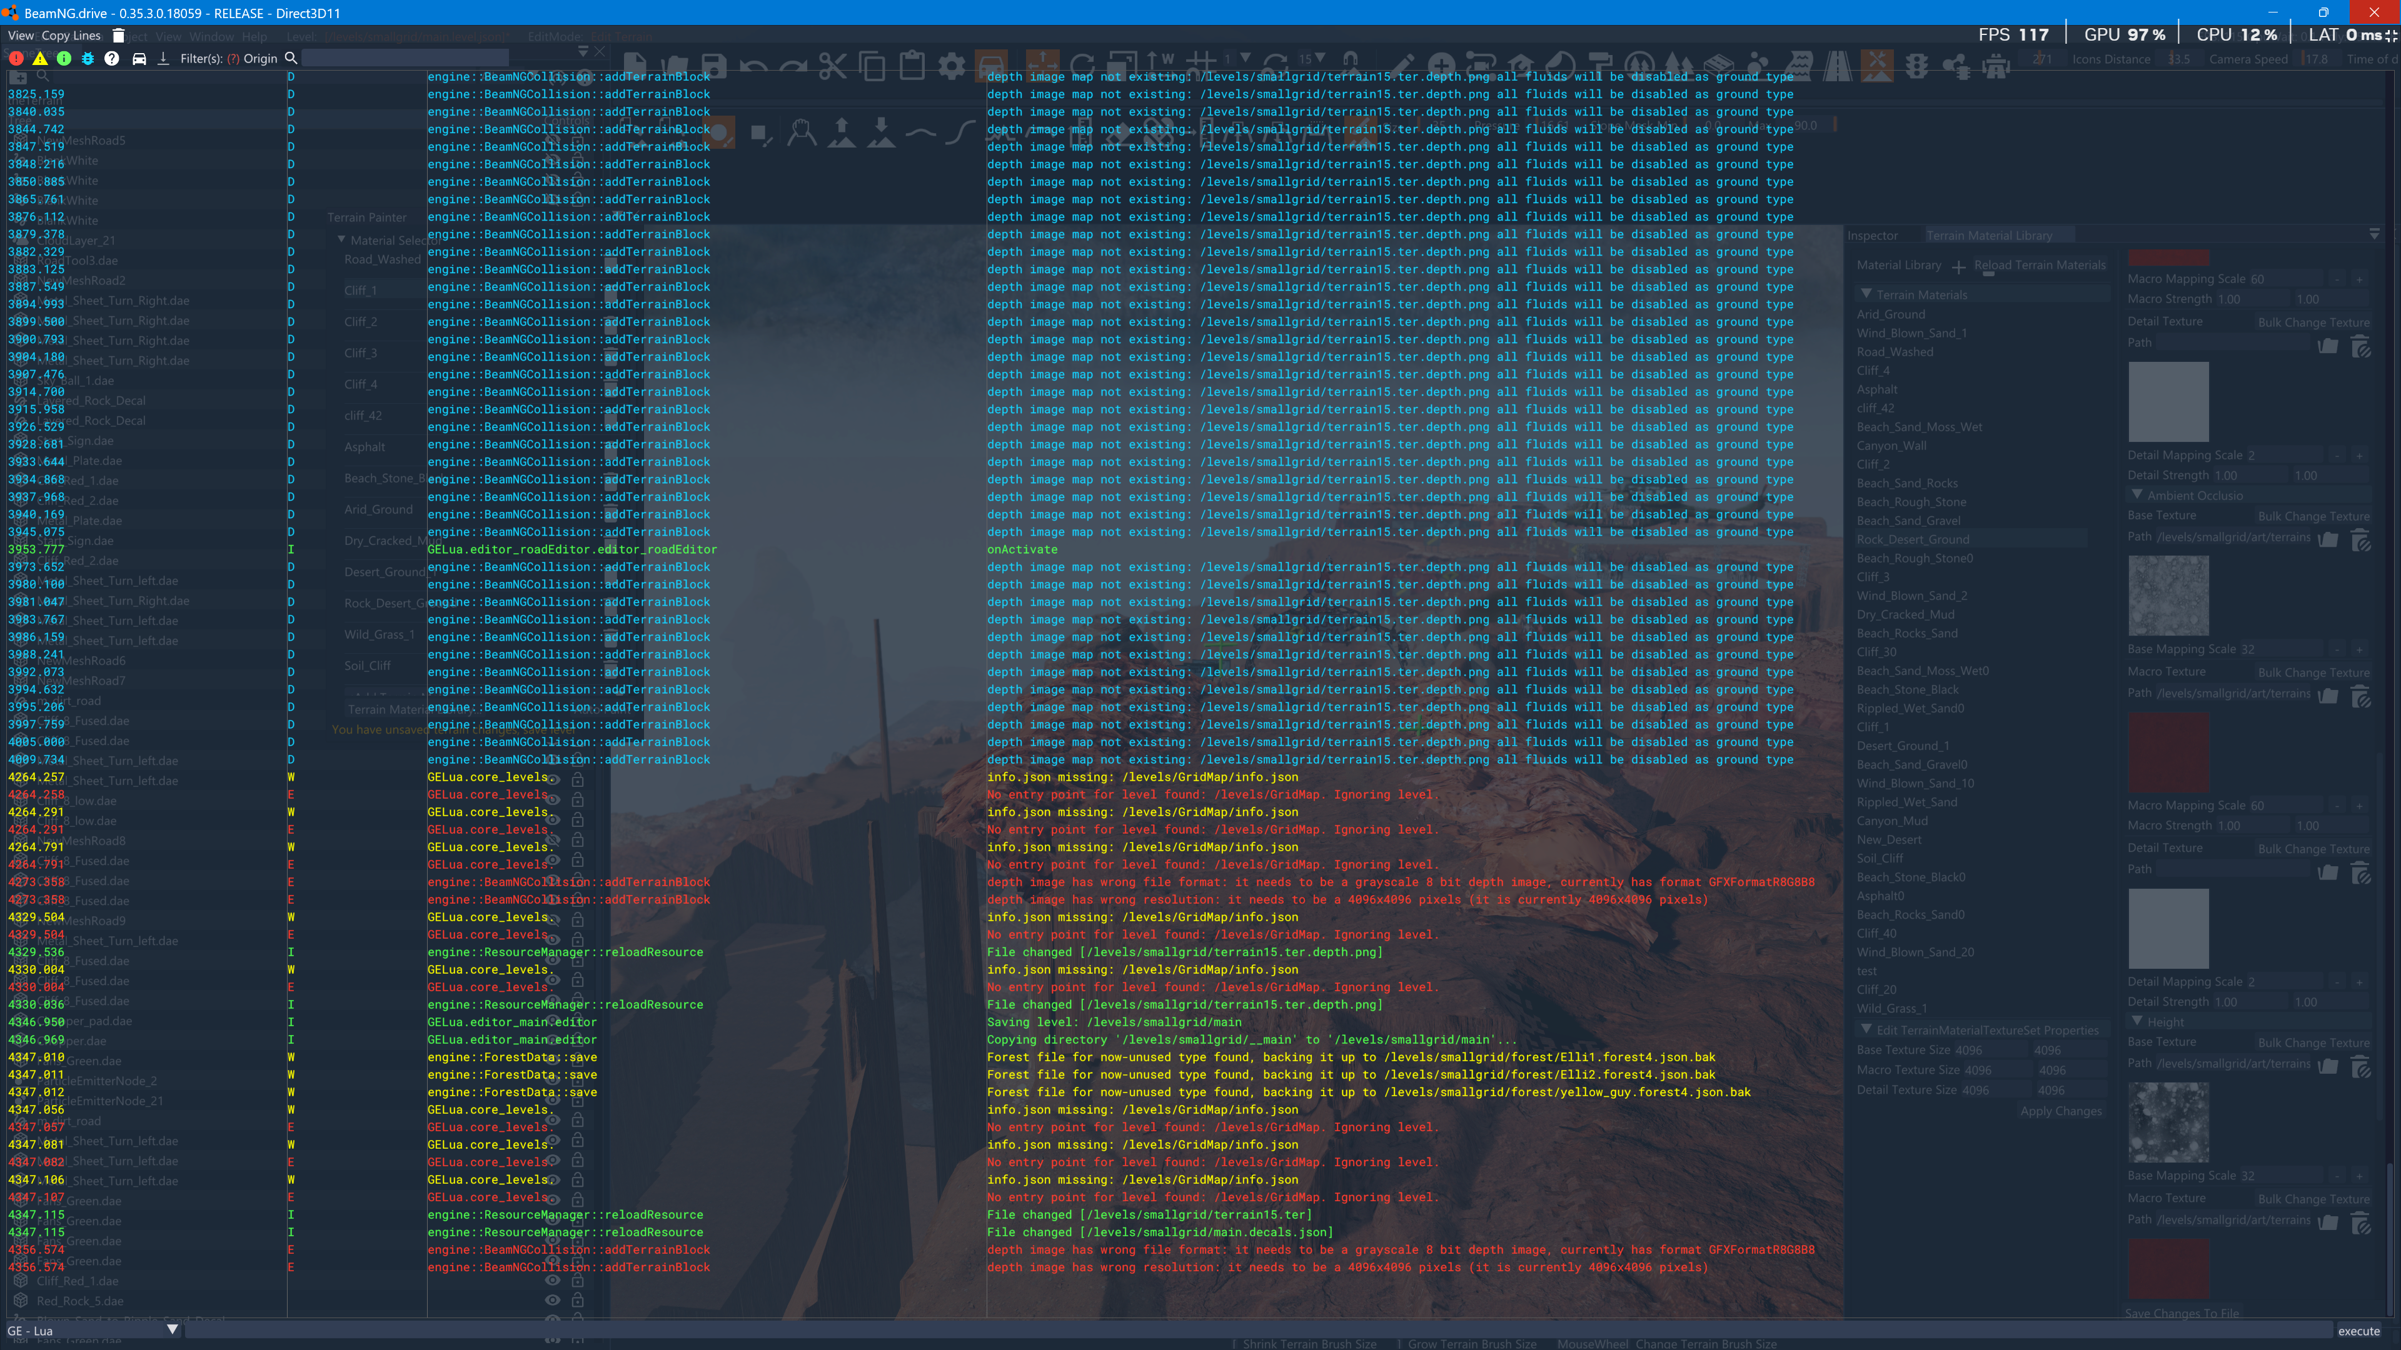Click the Copy icon in editor toolbar
2401x1350 pixels.
click(x=872, y=65)
